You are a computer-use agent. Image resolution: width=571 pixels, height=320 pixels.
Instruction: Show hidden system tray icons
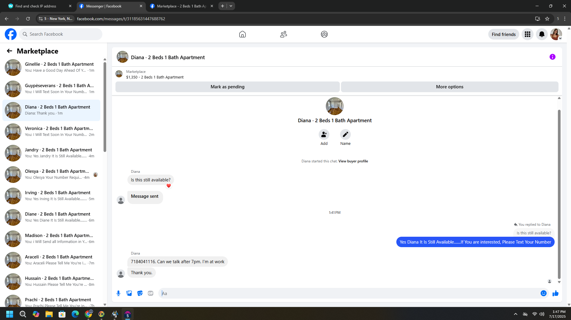tap(516, 314)
